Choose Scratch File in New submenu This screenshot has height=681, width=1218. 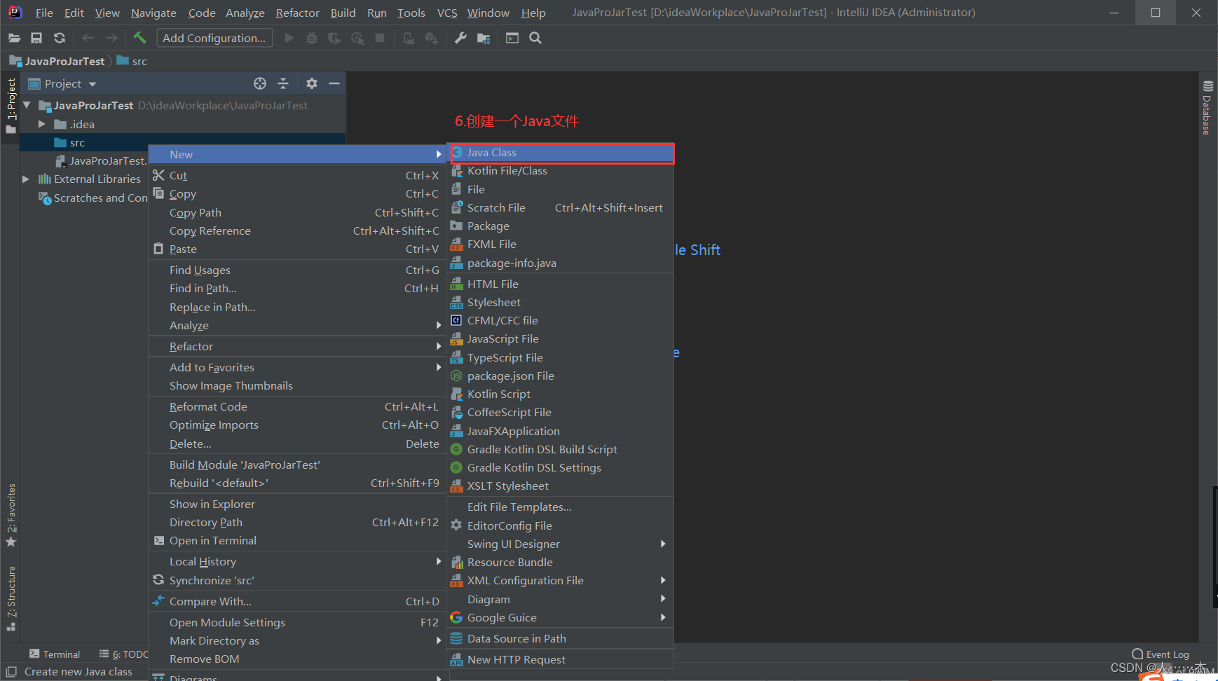pos(561,208)
